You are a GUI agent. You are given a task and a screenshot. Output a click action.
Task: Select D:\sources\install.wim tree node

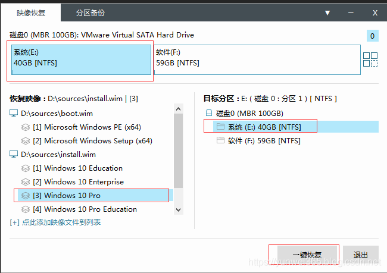58,155
